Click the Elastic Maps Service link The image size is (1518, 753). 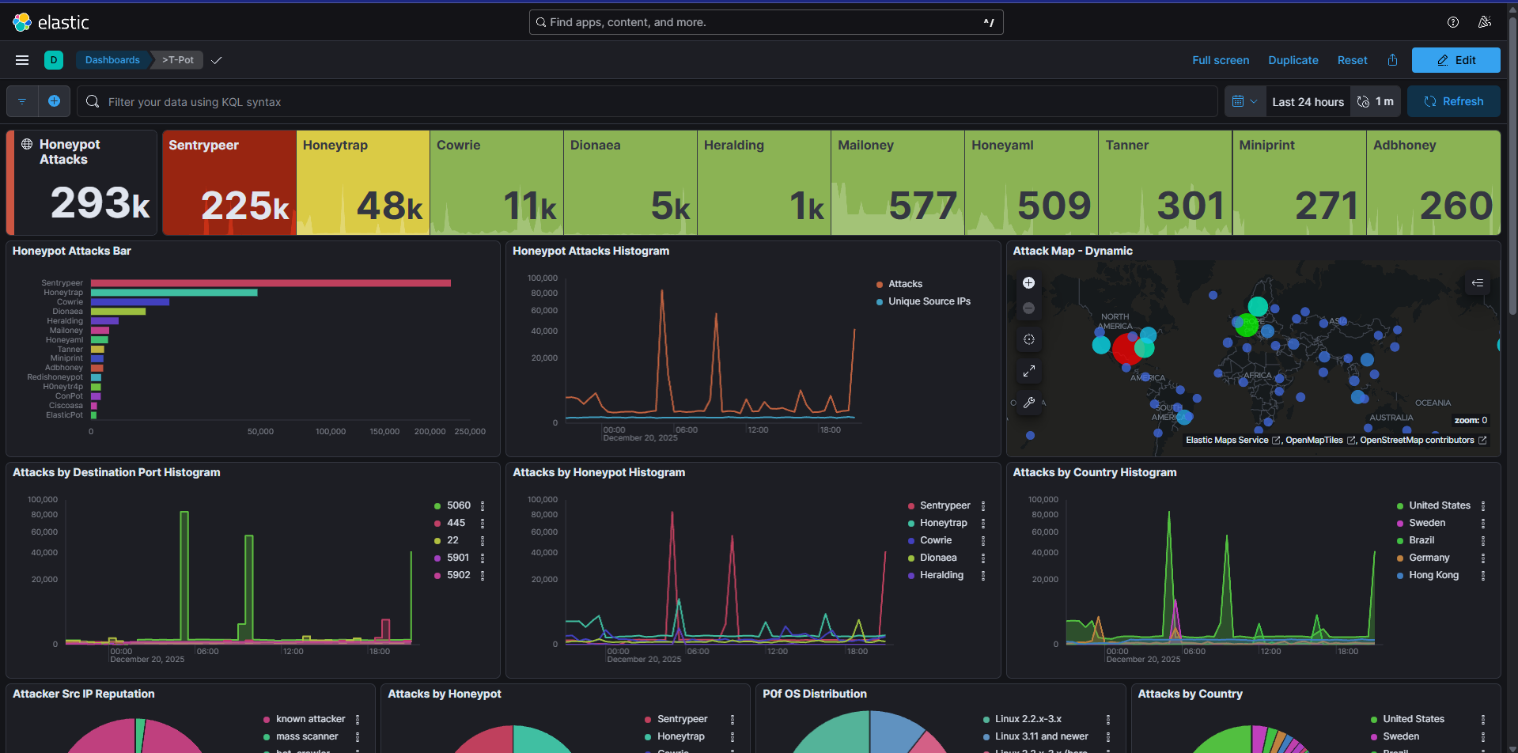[x=1227, y=441]
